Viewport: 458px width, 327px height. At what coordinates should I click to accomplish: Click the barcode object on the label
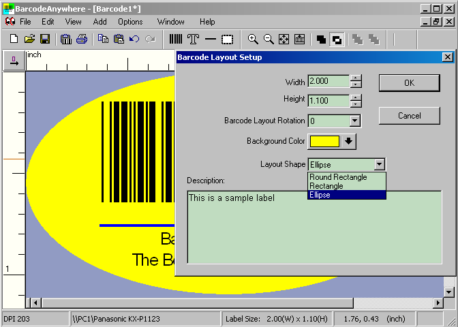(x=138, y=152)
